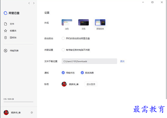This screenshot has height=118, width=167.
Task: Click 更改 link to change download location
Action: click(x=122, y=61)
